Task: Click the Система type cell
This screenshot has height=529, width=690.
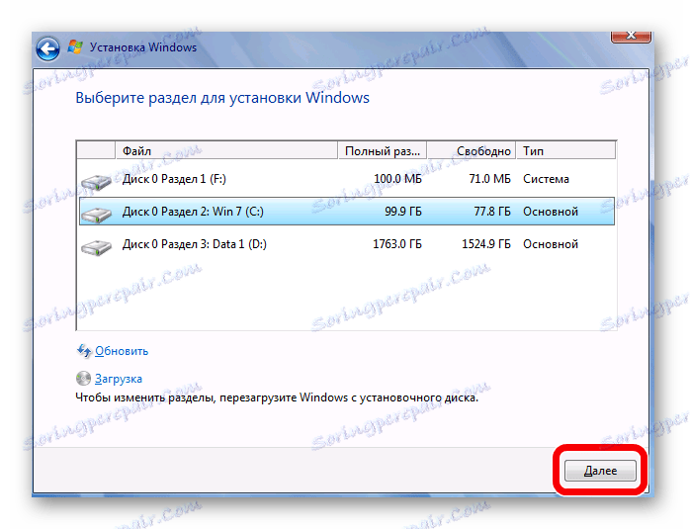Action: [x=546, y=179]
